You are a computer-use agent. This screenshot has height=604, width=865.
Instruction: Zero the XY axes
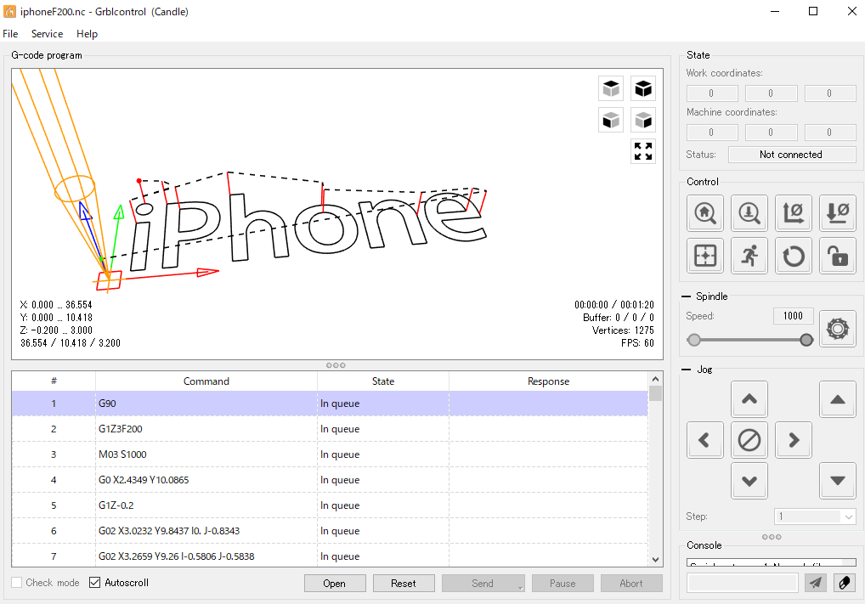tap(794, 213)
